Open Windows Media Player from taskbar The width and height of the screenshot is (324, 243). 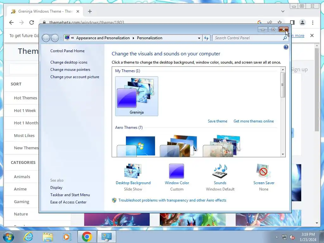pyautogui.click(x=67, y=237)
